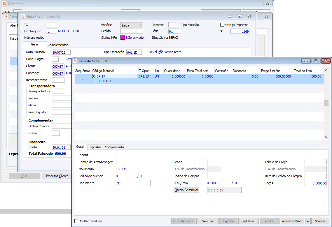Open Rateio Gerencial

186,190
